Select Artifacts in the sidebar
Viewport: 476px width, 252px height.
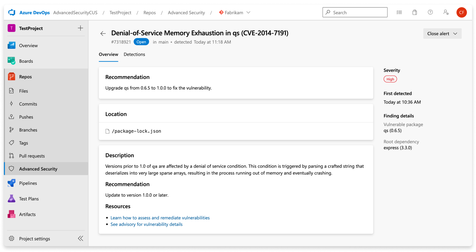[x=27, y=214]
